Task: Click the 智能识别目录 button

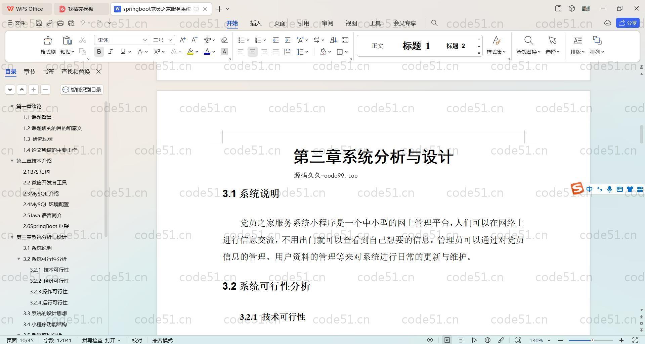Action: tap(82, 90)
